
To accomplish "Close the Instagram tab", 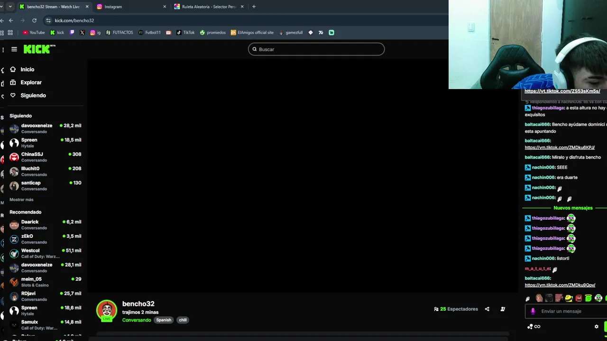I will (x=165, y=7).
